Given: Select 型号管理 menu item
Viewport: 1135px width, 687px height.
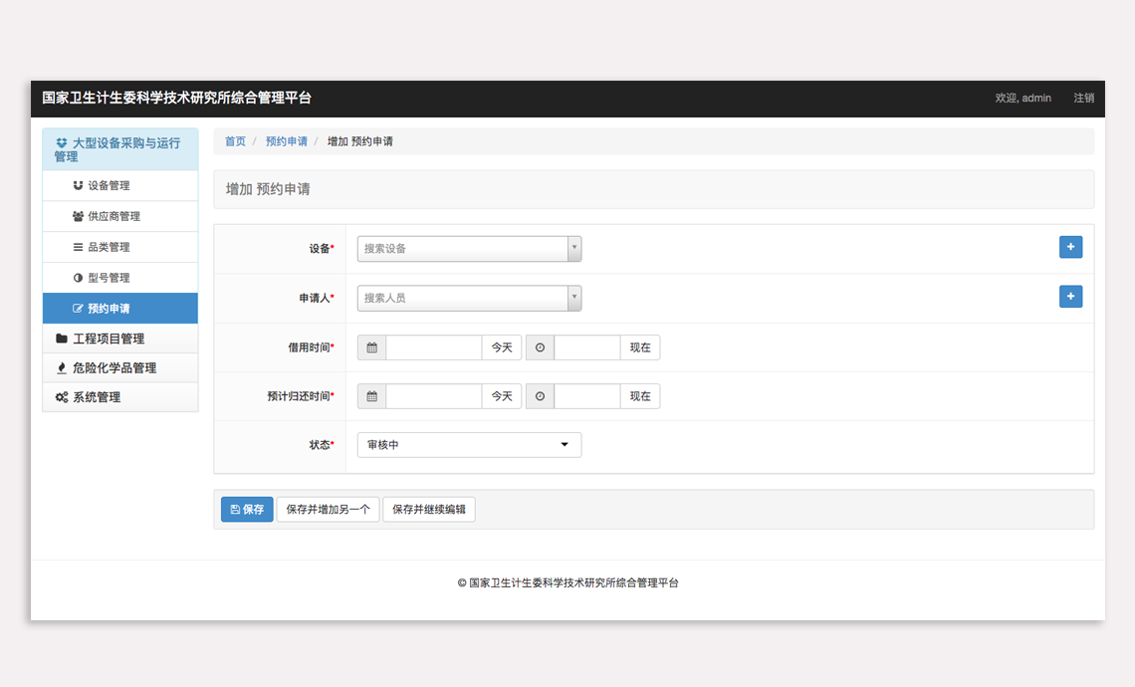Looking at the screenshot, I should [109, 278].
